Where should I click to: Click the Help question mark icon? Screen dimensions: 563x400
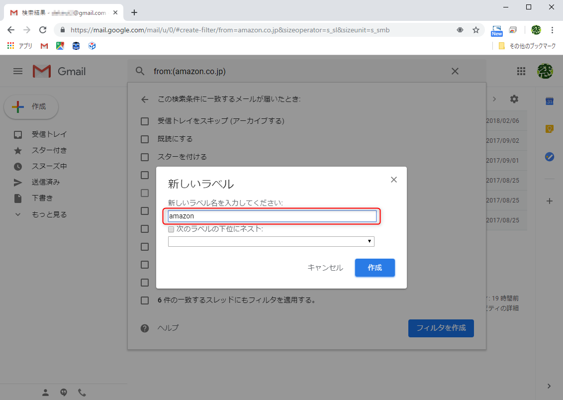[x=144, y=327]
